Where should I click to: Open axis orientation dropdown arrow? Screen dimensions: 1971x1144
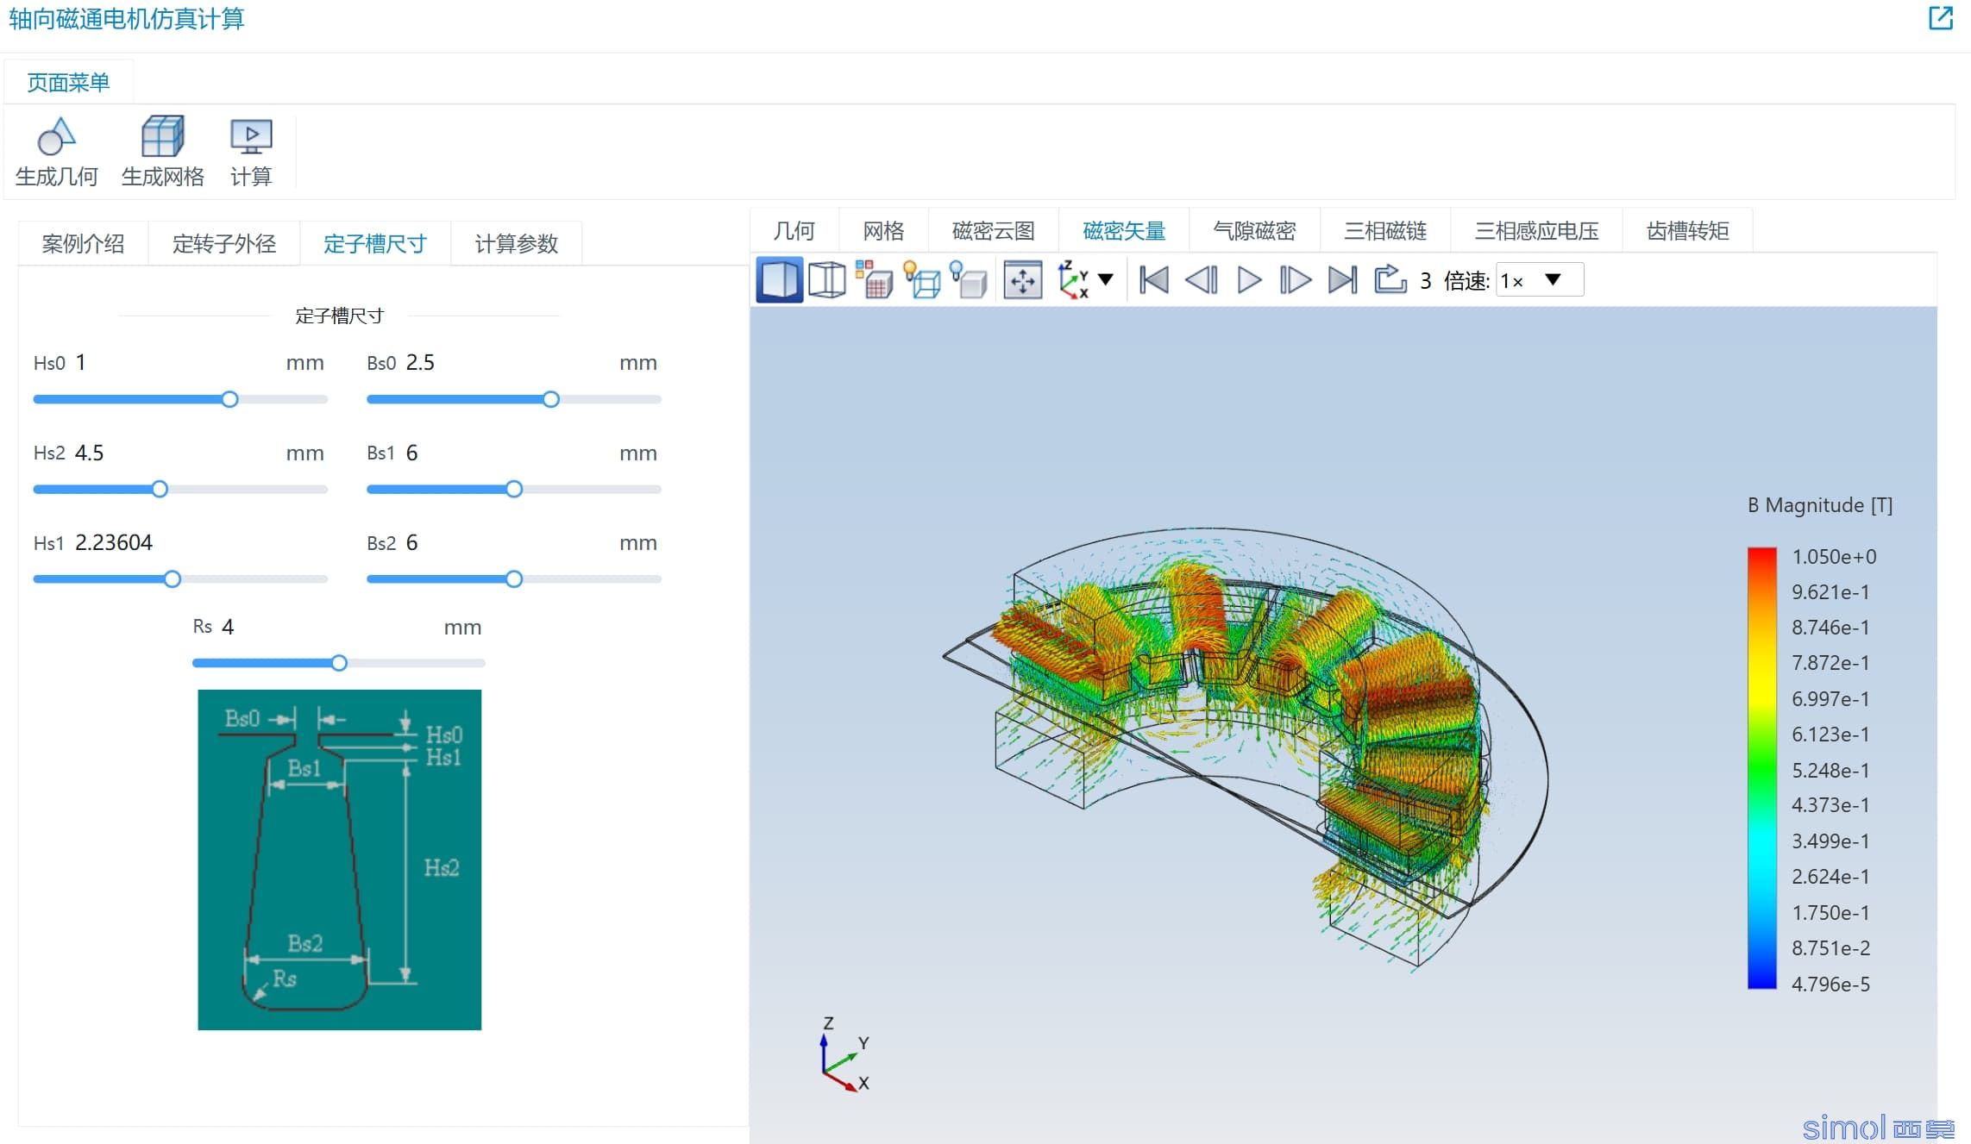point(1106,280)
